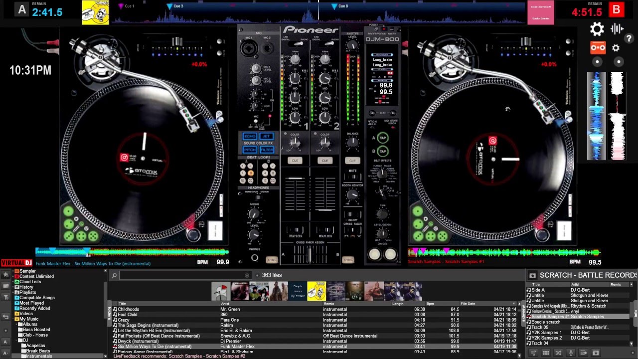Click the audio waveform icon beside the gear
Image resolution: width=638 pixels, height=359 pixels.
point(617,29)
